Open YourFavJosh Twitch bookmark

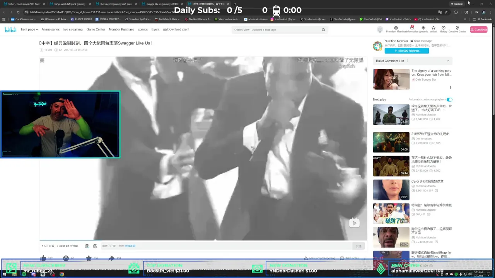point(398,19)
